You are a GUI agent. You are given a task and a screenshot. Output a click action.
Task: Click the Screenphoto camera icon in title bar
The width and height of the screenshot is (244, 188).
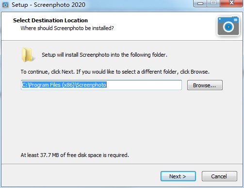5,5
